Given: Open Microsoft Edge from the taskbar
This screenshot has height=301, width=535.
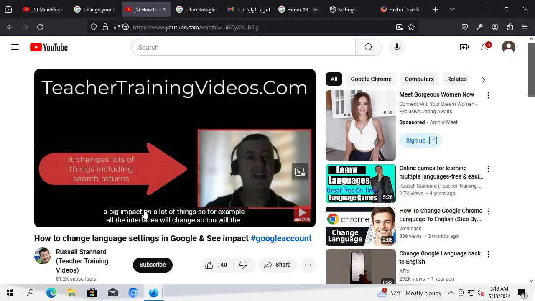Looking at the screenshot, I should pyautogui.click(x=51, y=293).
